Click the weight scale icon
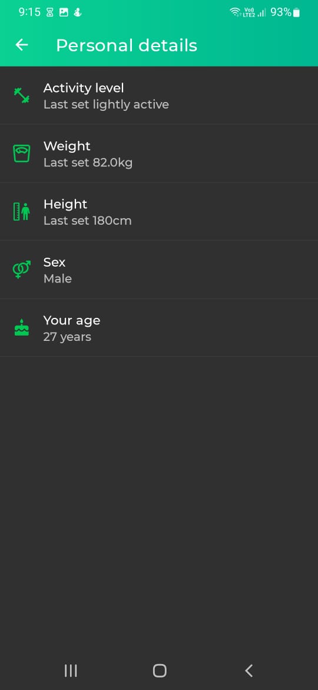Viewport: 318px width, 690px height. [22, 153]
